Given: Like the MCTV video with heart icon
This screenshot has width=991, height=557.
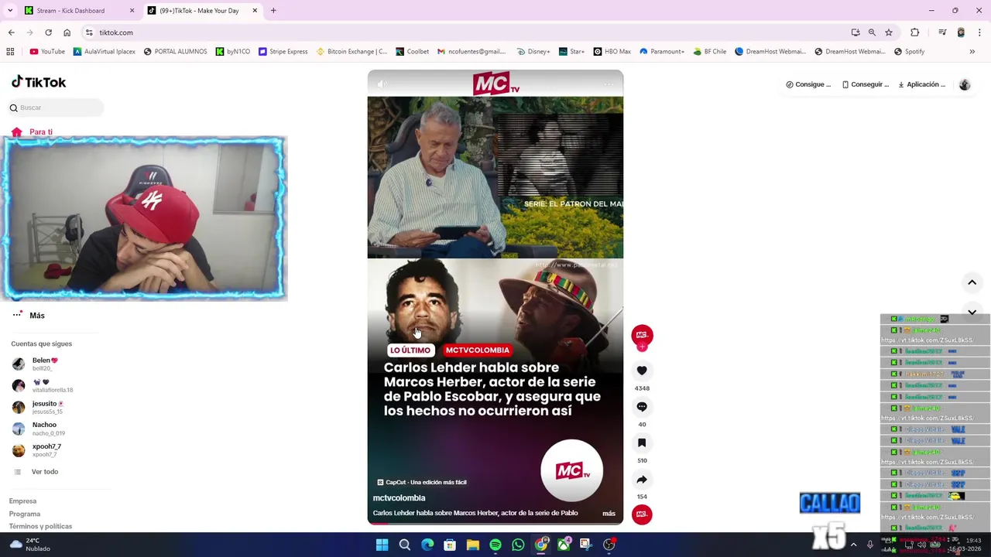Looking at the screenshot, I should [642, 371].
